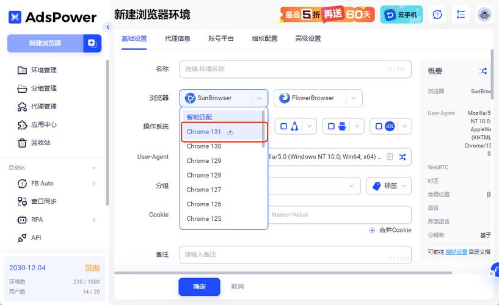
Task: Open 代理管理 in sidebar
Action: [37, 106]
